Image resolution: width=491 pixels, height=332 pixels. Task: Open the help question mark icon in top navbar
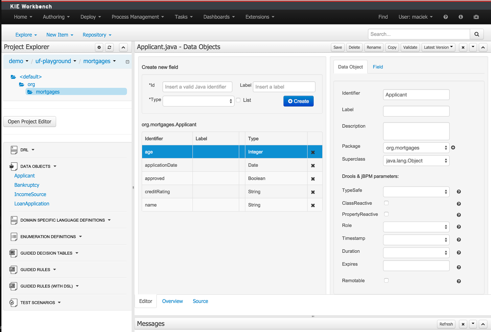(446, 17)
